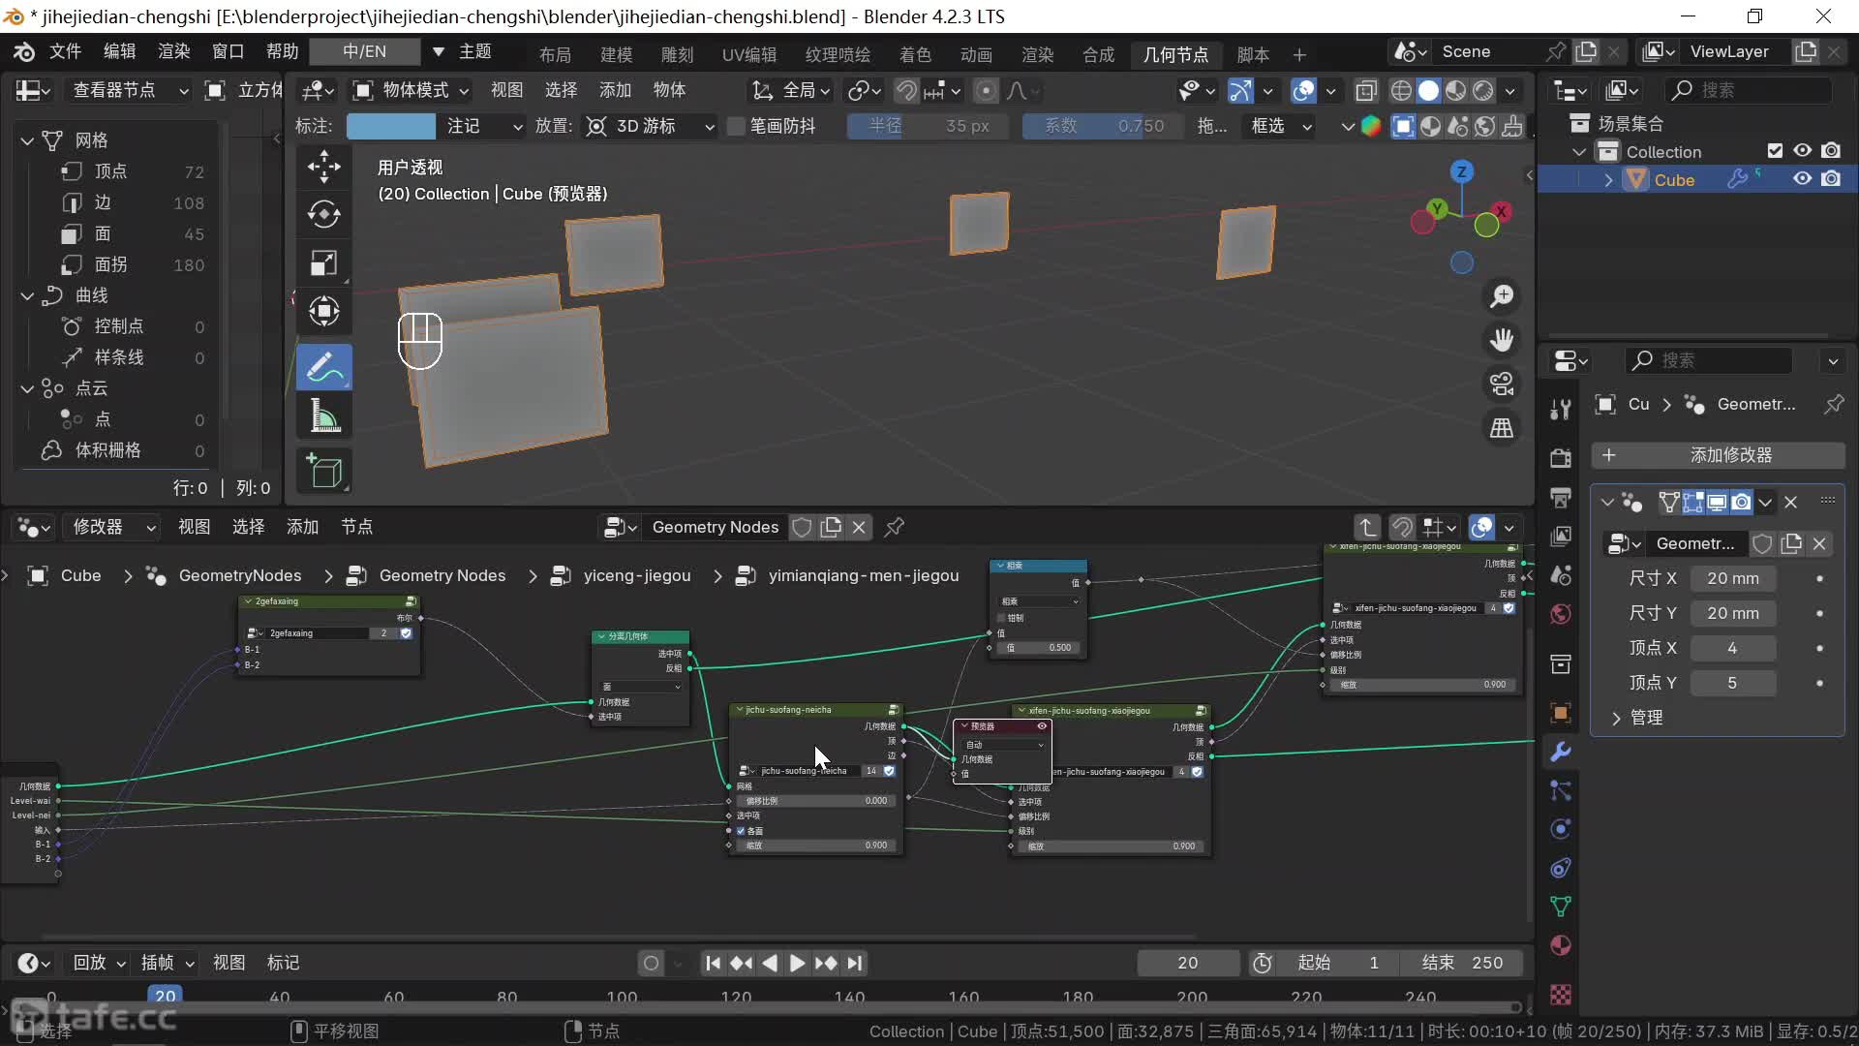Select the Measure tool
1859x1046 pixels.
click(x=323, y=417)
